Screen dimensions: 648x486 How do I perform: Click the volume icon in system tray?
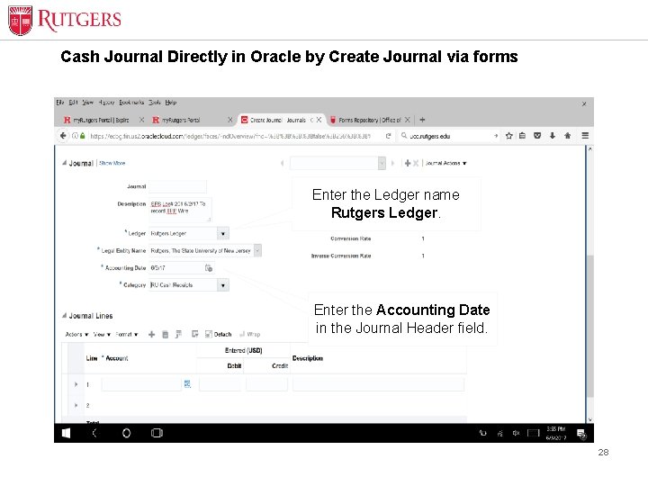click(x=516, y=433)
